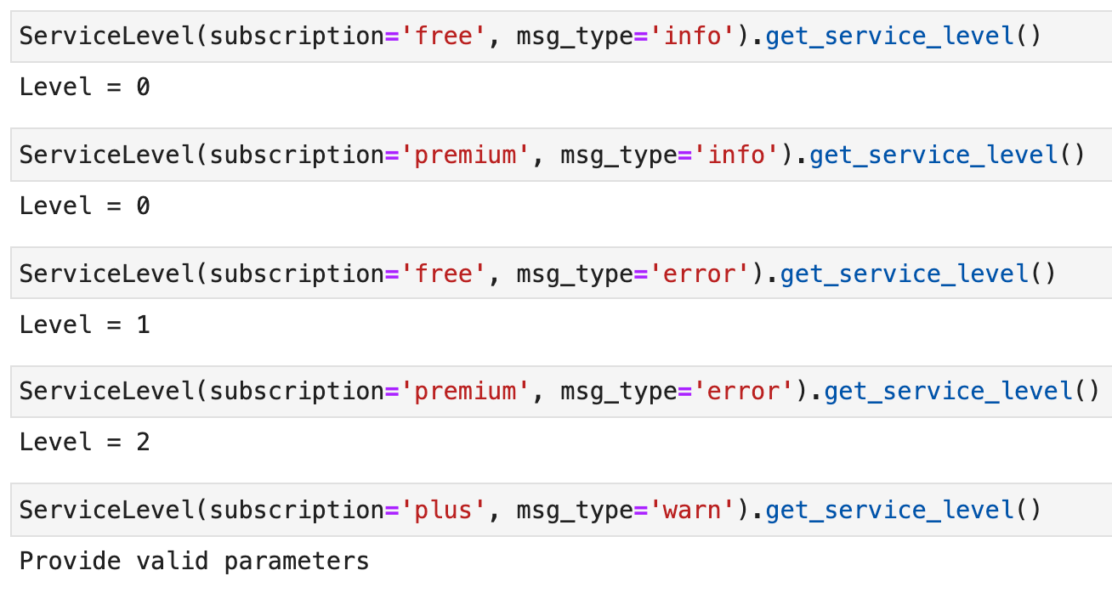This screenshot has width=1112, height=593.
Task: Click the "Level = 2" output
Action: point(84,442)
